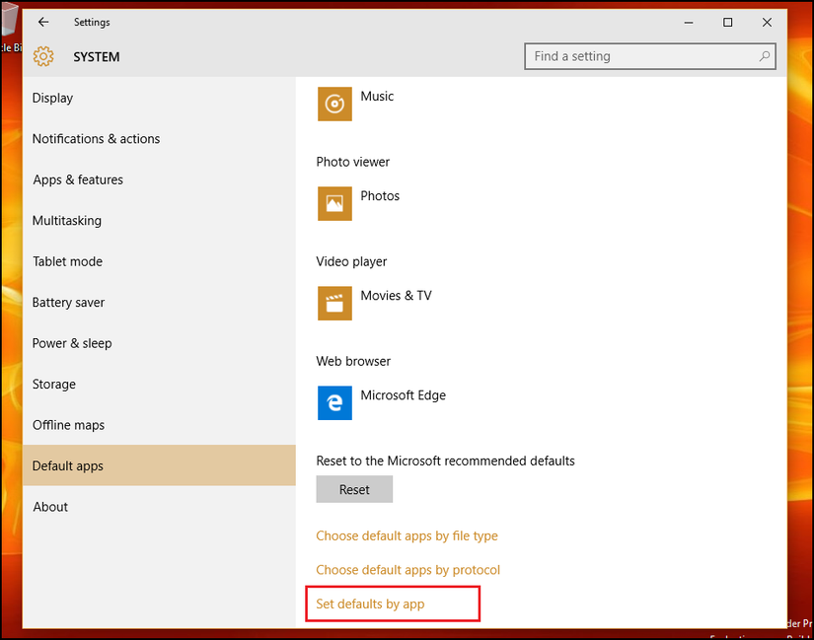
Task: Go to Multitasking settings
Action: [x=66, y=221]
